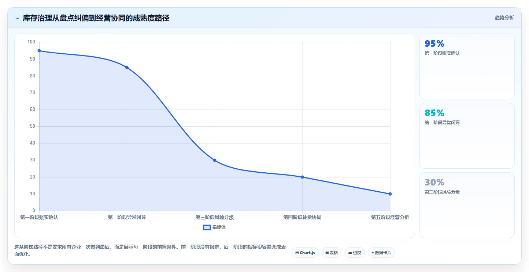Click the x-axis label 第四阶段补货协同

[302, 218]
